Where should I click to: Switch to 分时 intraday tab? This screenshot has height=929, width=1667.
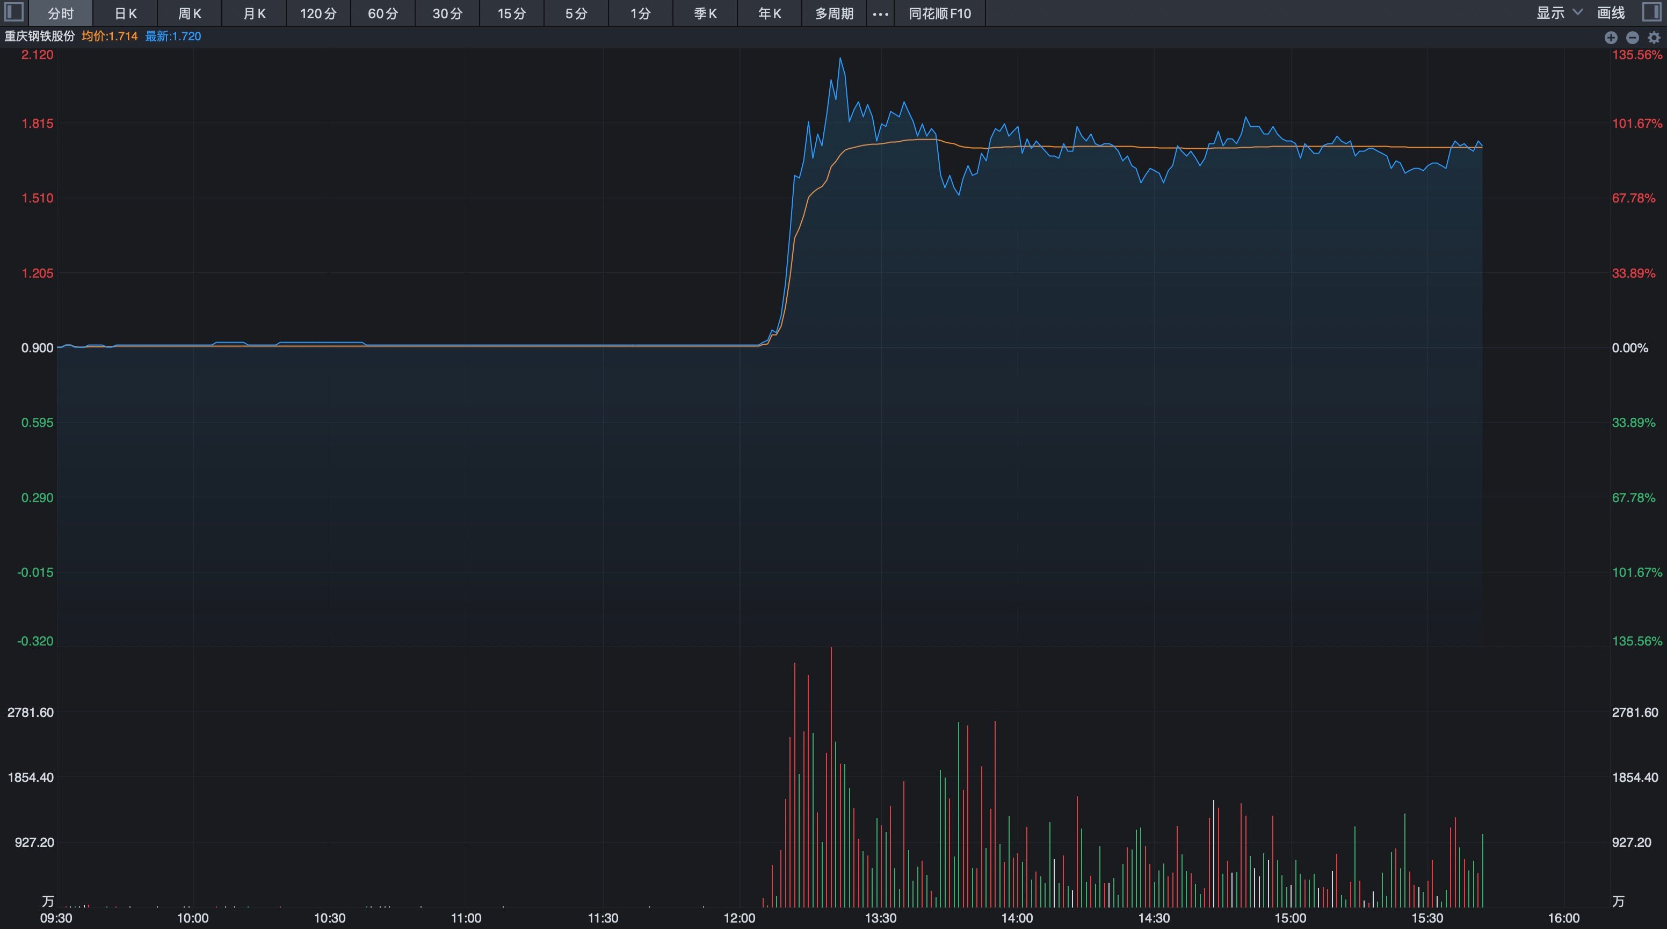tap(61, 13)
